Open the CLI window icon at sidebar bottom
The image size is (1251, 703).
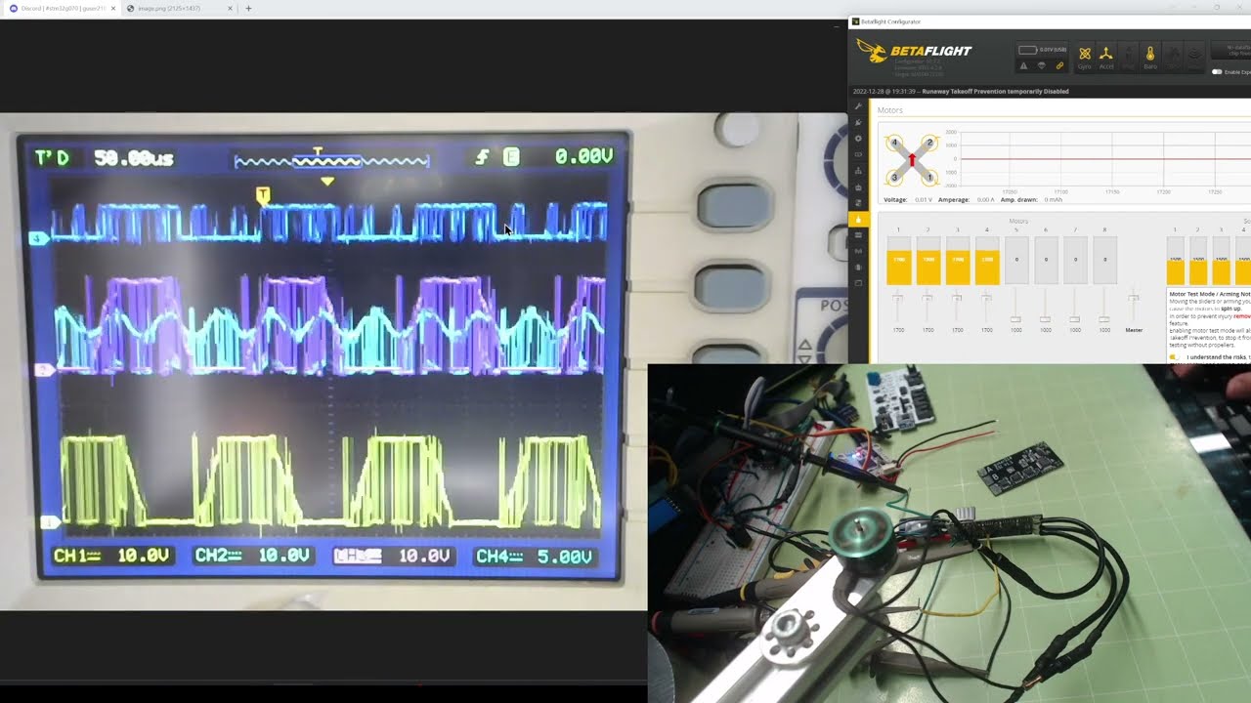click(858, 283)
